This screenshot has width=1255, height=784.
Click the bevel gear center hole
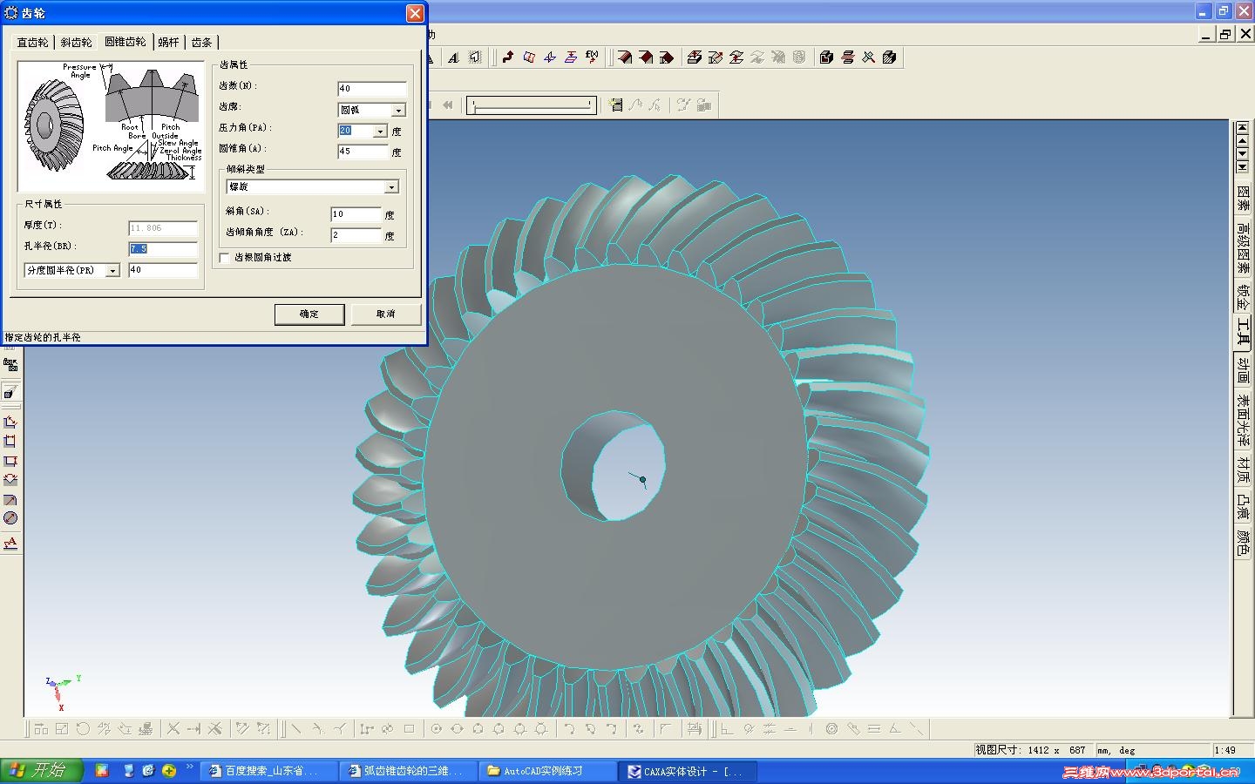click(614, 466)
